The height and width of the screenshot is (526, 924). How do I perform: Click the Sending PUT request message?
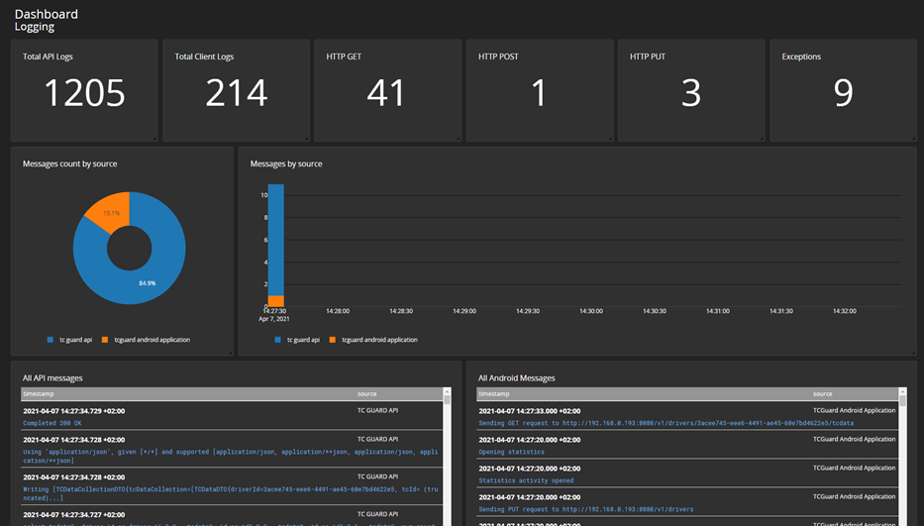click(585, 509)
